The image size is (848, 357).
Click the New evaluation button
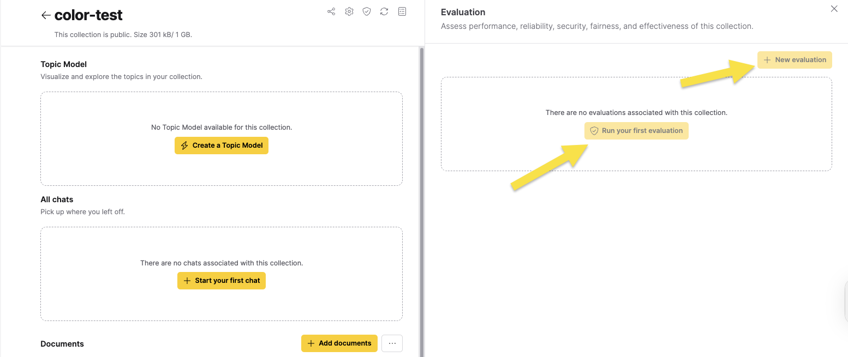[x=795, y=59]
